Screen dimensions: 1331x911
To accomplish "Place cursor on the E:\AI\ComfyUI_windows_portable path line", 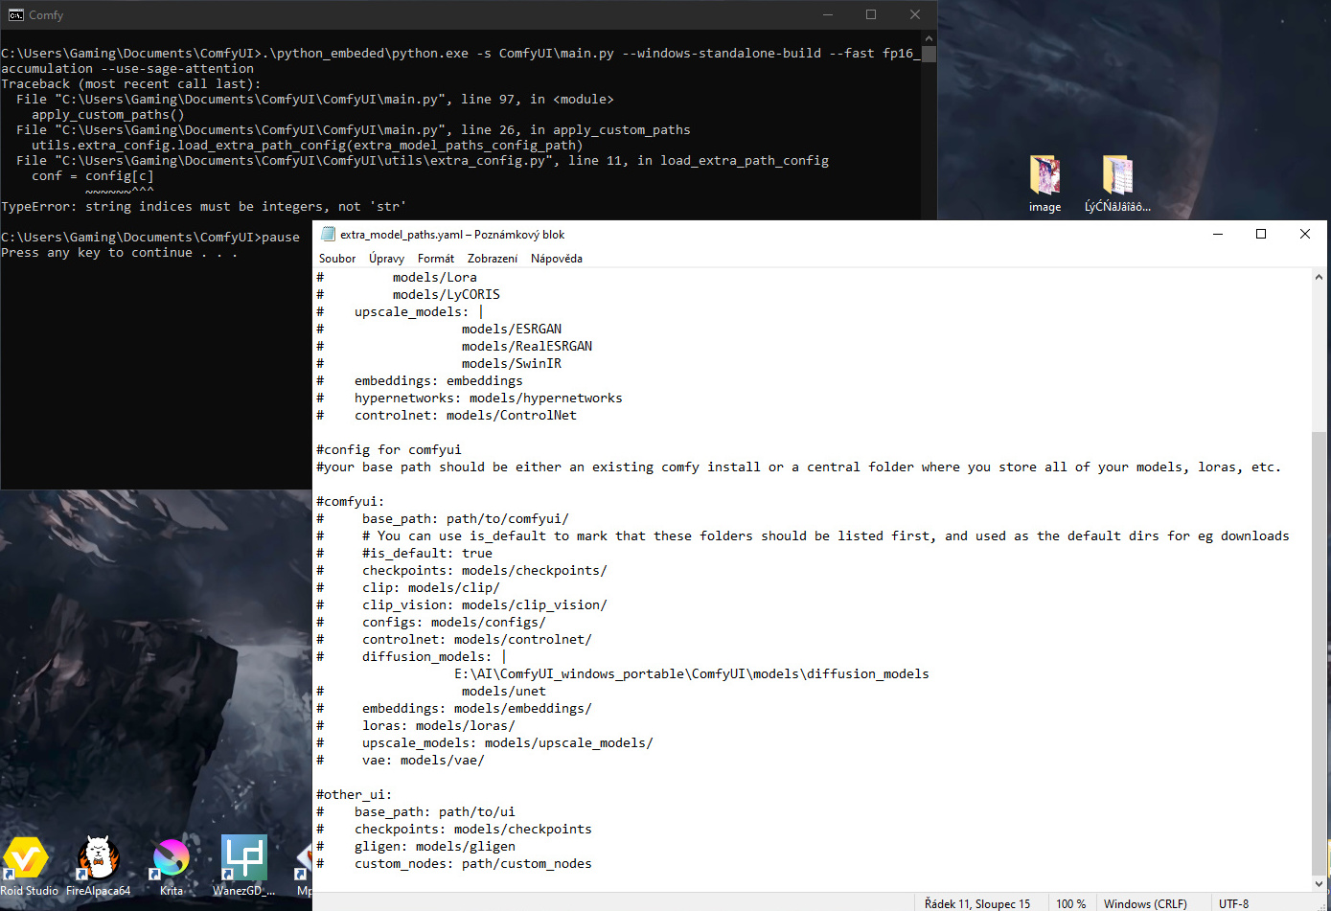I will click(691, 673).
